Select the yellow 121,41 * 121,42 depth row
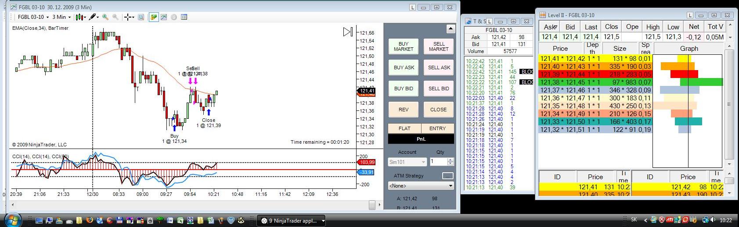Screen dimensions: 739x227 (595, 58)
